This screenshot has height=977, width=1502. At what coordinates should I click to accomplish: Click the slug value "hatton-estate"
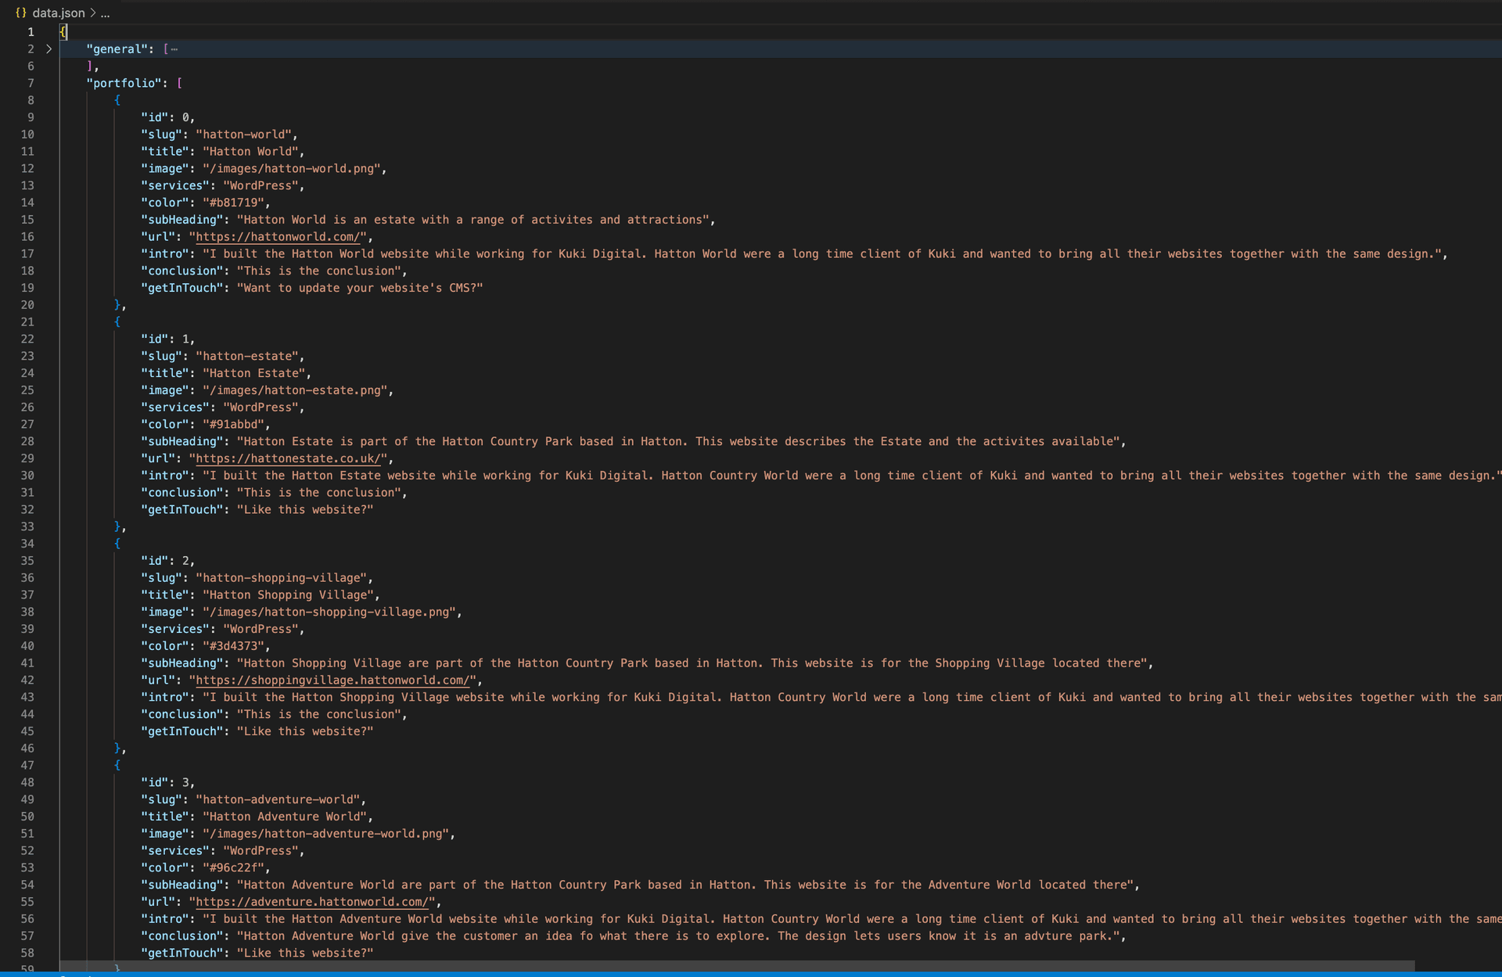(247, 357)
